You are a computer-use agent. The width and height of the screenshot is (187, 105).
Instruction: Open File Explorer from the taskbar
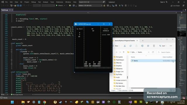point(23,102)
